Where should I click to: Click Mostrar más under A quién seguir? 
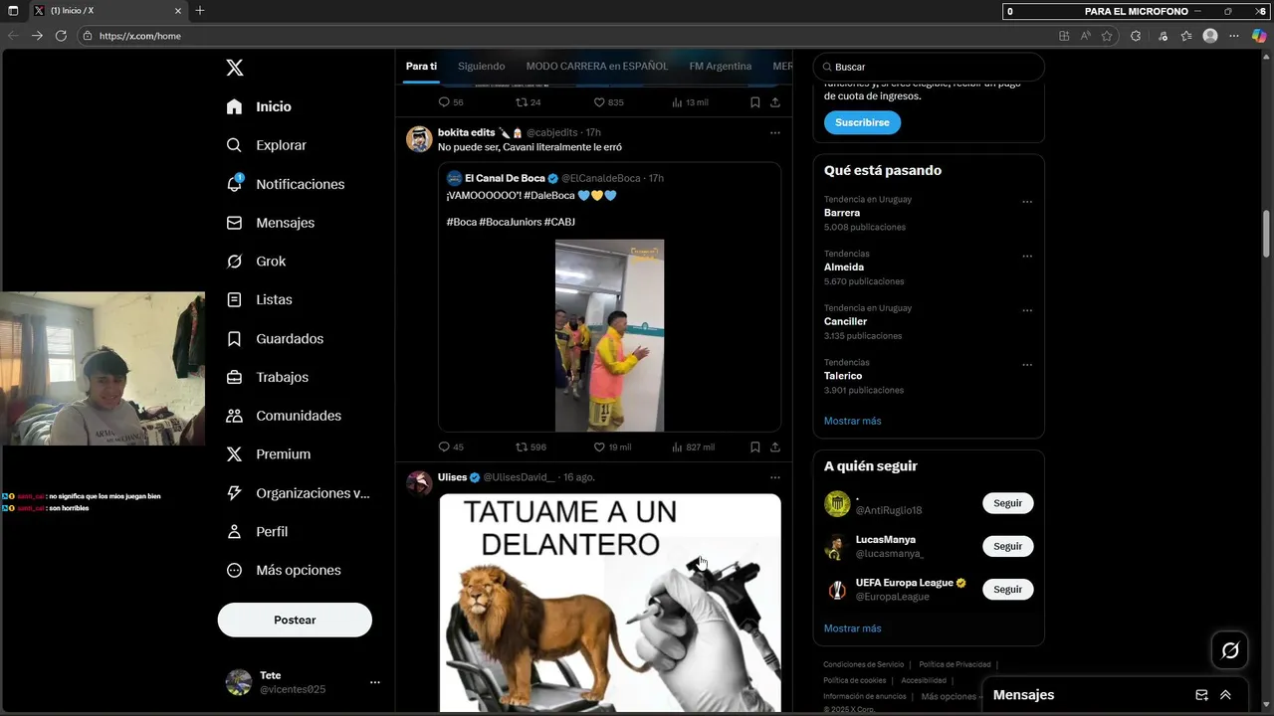click(x=852, y=628)
